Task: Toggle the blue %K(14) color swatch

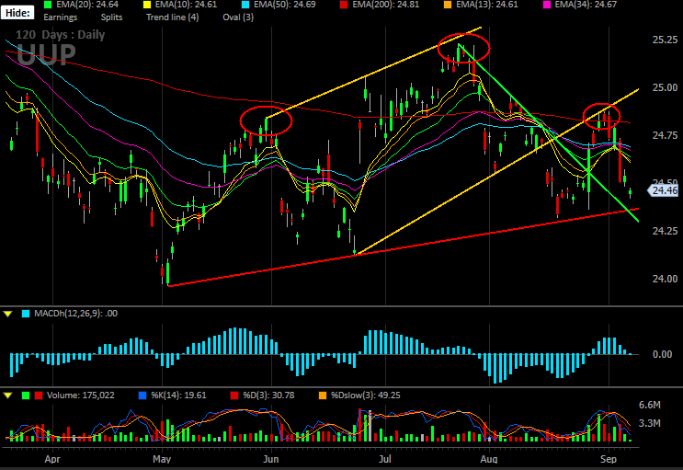Action: pos(142,395)
